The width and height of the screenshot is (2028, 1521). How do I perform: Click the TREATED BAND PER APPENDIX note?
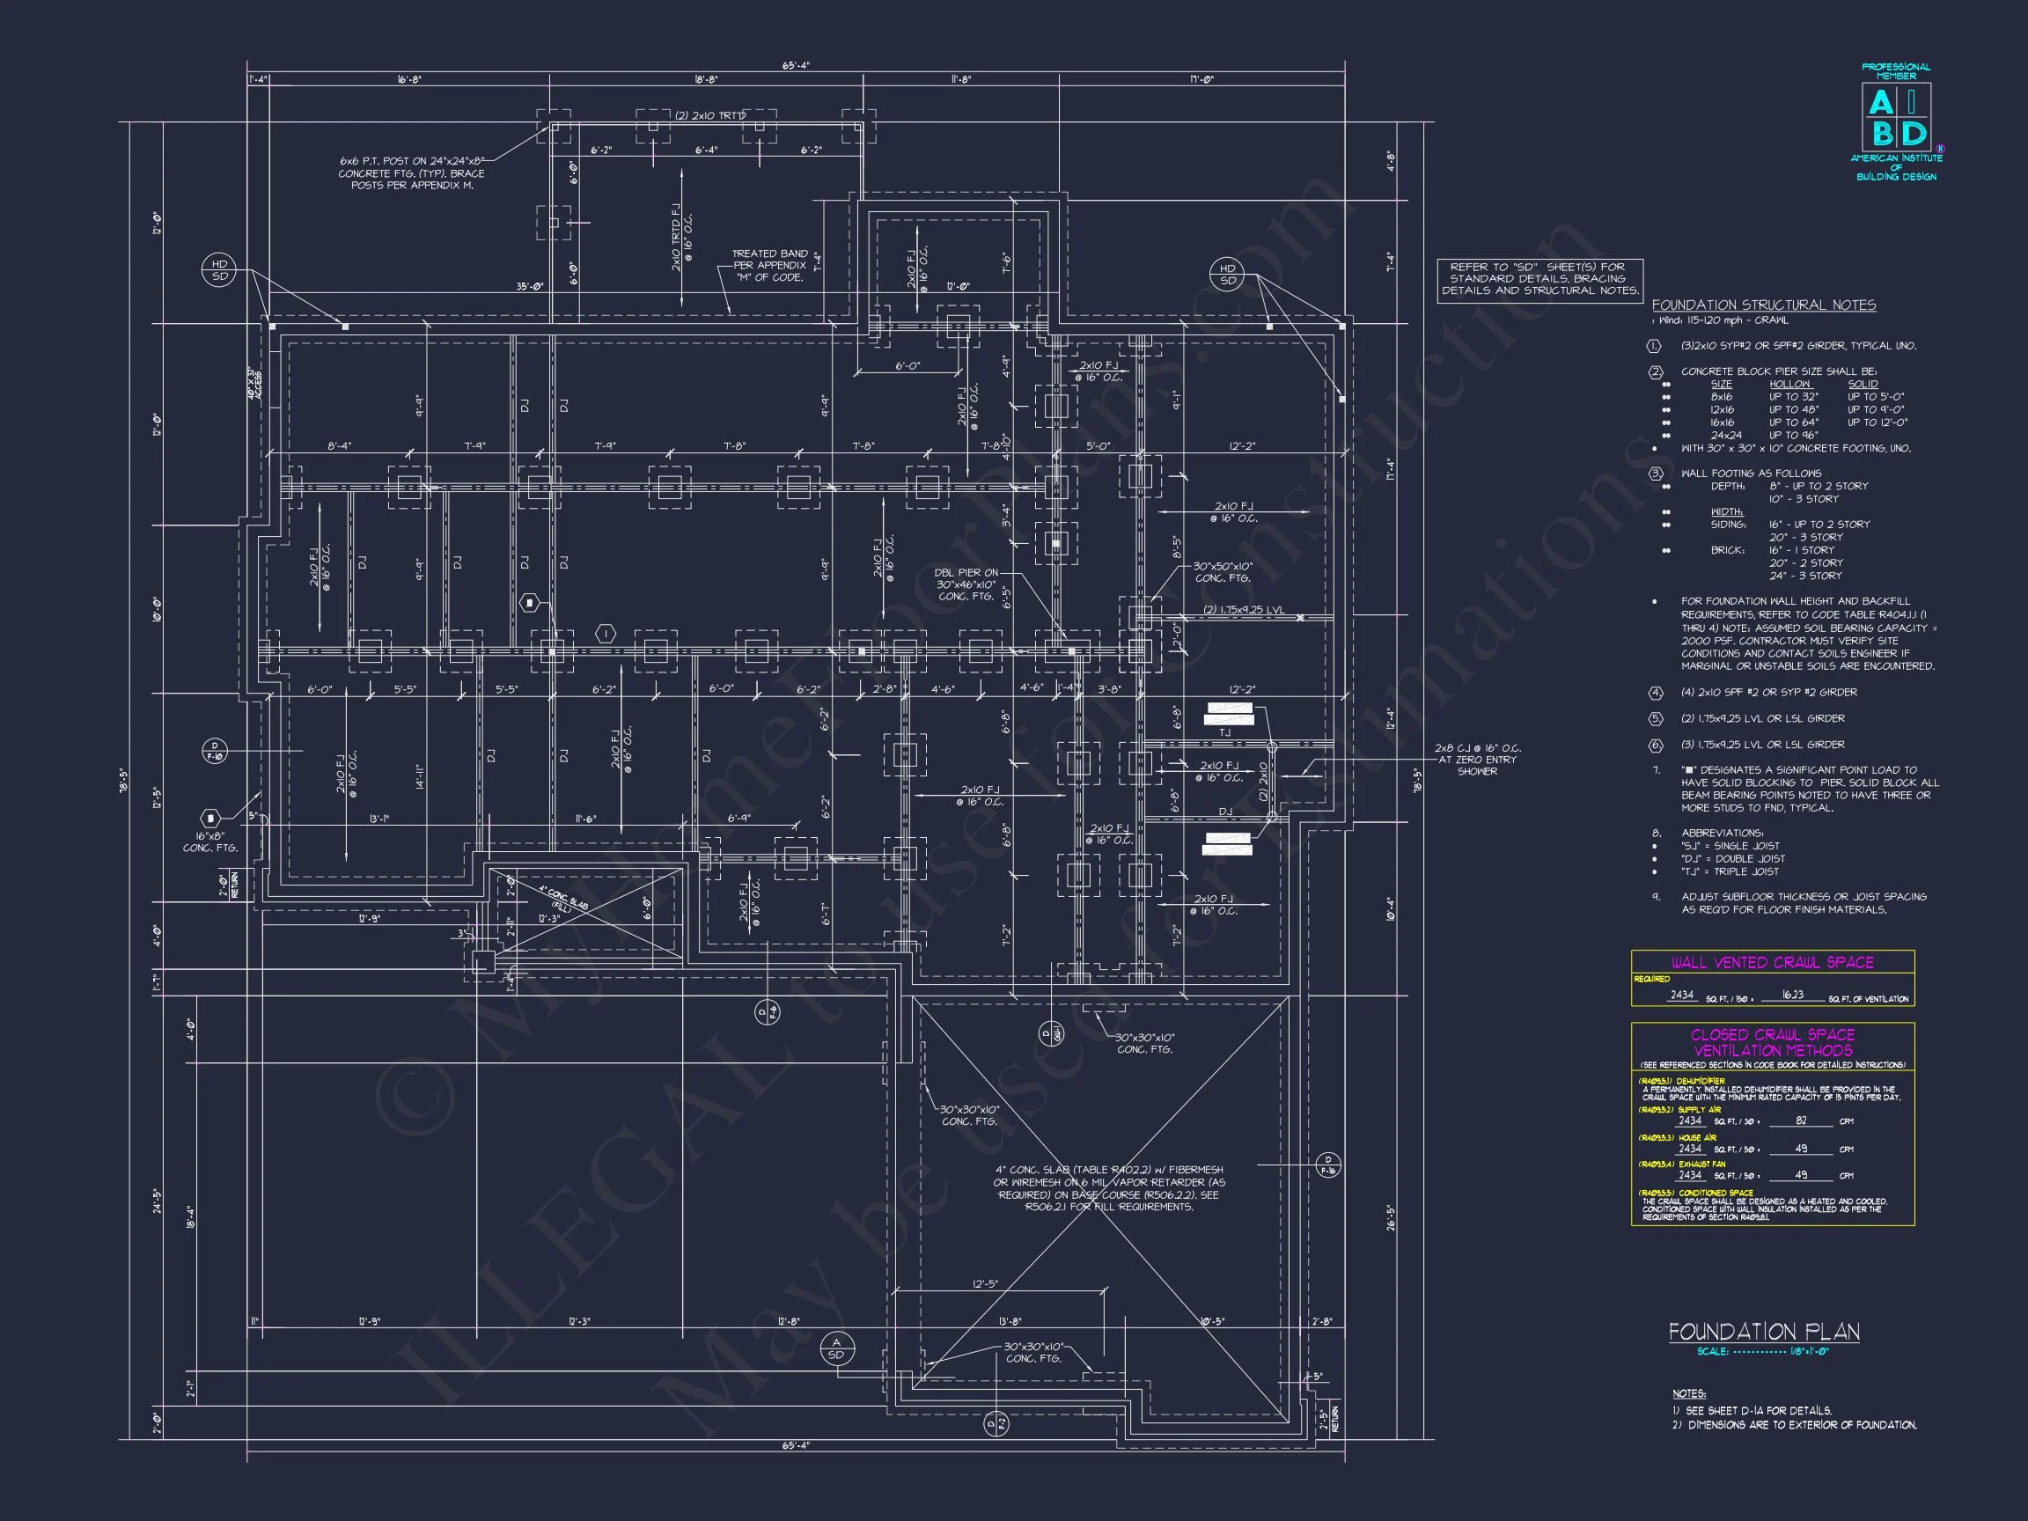(769, 266)
